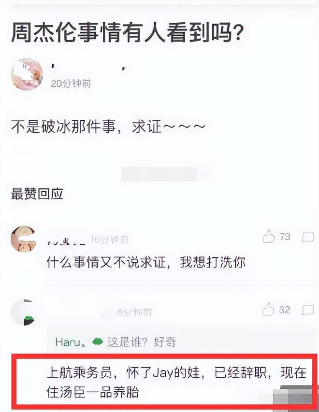
Task: Tap first commenter's avatar
Action: tap(23, 239)
